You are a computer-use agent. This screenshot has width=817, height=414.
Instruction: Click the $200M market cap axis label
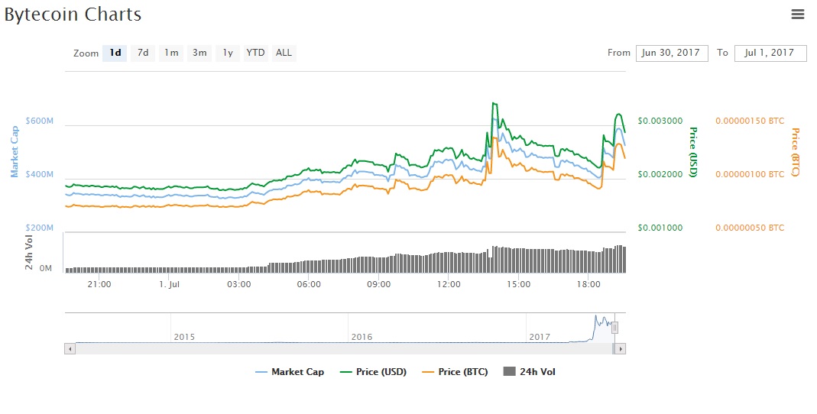(40, 228)
